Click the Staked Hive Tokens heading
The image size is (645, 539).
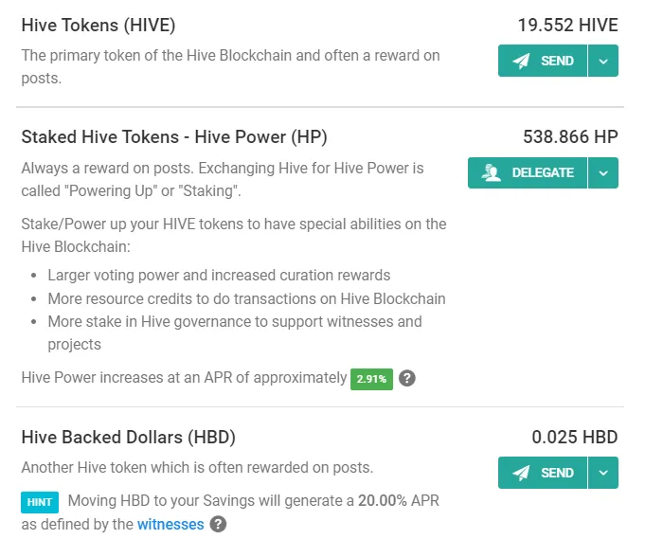tap(174, 137)
